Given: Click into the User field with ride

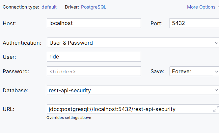Looking at the screenshot, I should [94, 57].
